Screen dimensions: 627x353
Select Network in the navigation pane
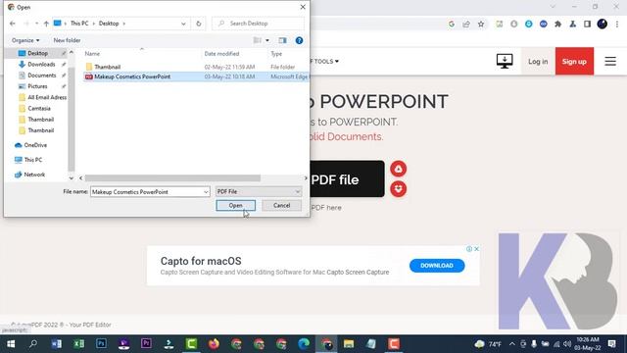point(34,175)
